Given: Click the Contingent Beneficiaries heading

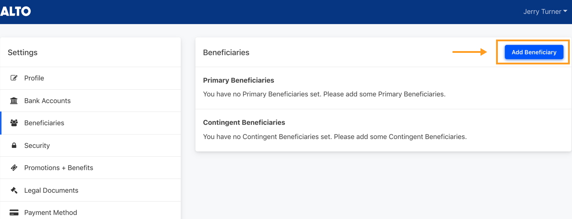Looking at the screenshot, I should pyautogui.click(x=244, y=122).
